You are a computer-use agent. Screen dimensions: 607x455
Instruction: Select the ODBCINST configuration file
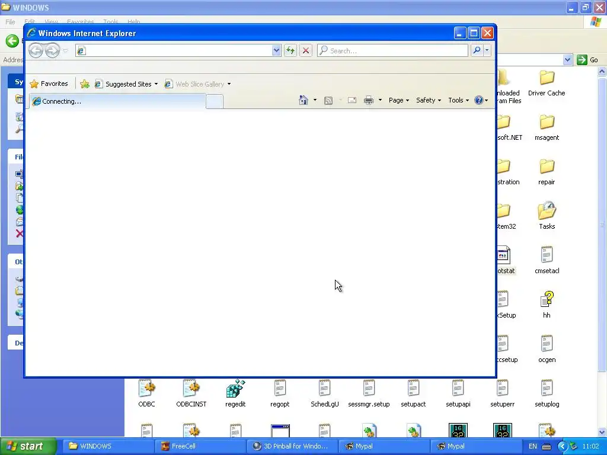point(191,394)
